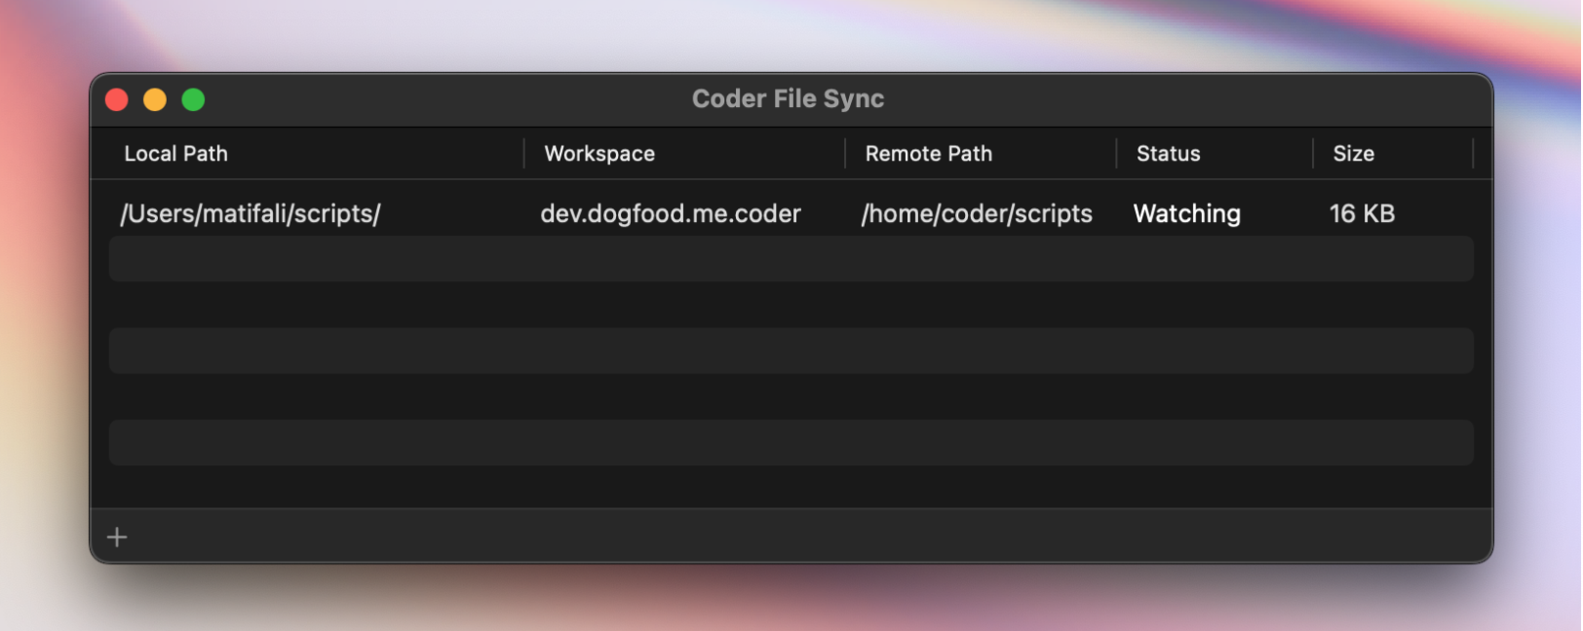Select dev.dogfood.me.coder workspace cell
The height and width of the screenshot is (631, 1583).
pyautogui.click(x=671, y=214)
